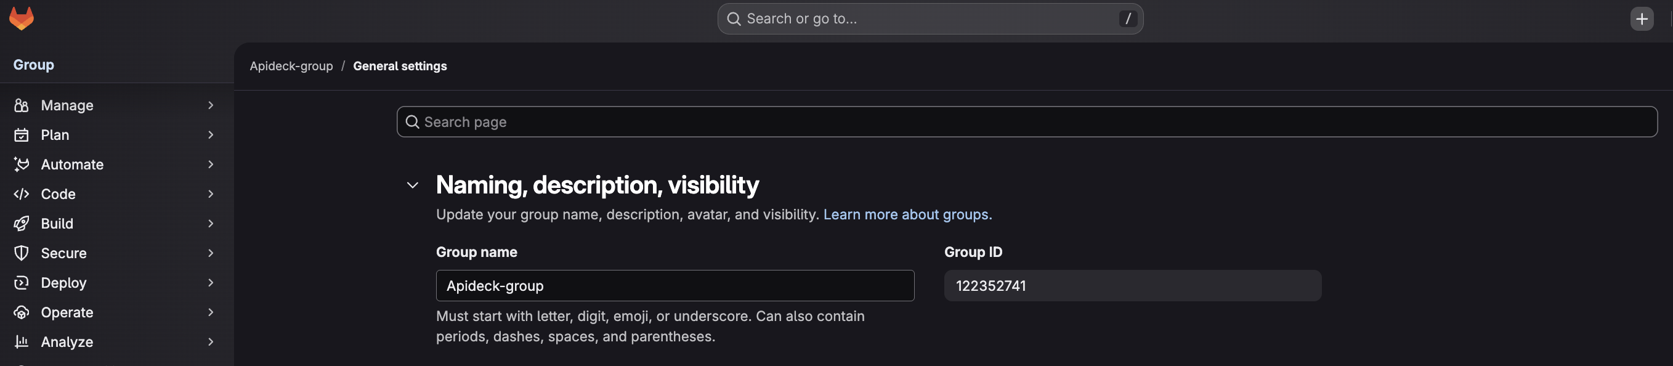The height and width of the screenshot is (366, 1673).
Task: Click the Group ID label
Action: [973, 252]
